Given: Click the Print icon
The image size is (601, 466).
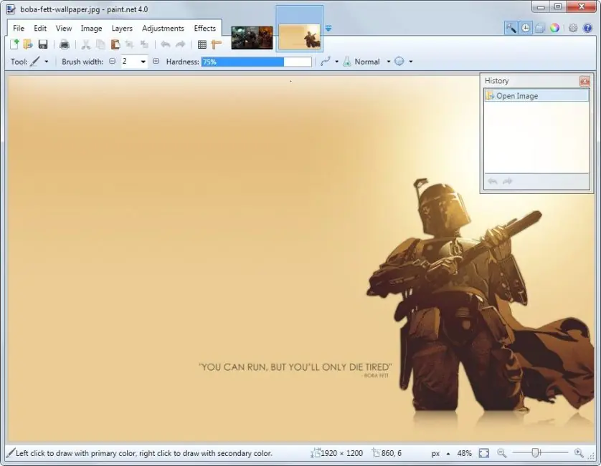Looking at the screenshot, I should [64, 44].
